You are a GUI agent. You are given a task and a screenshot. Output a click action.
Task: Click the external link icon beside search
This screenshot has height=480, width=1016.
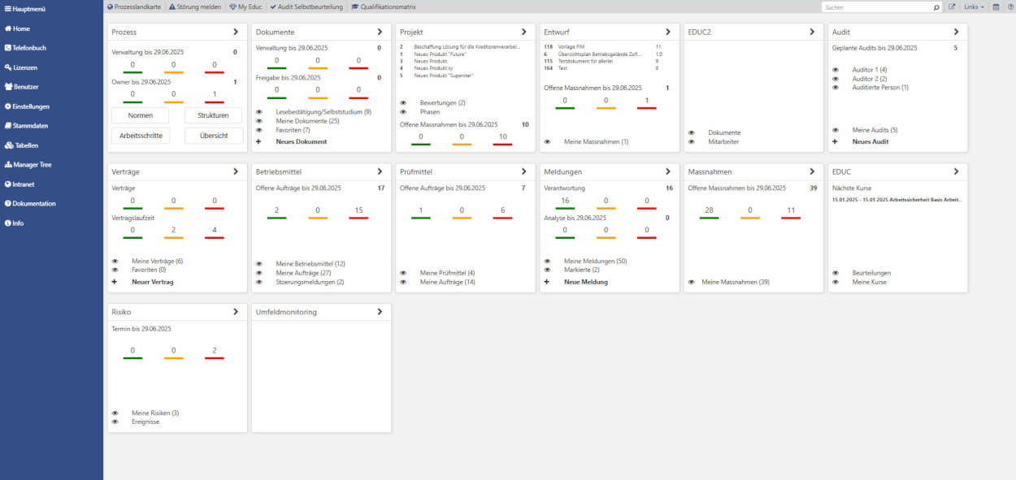pyautogui.click(x=952, y=6)
